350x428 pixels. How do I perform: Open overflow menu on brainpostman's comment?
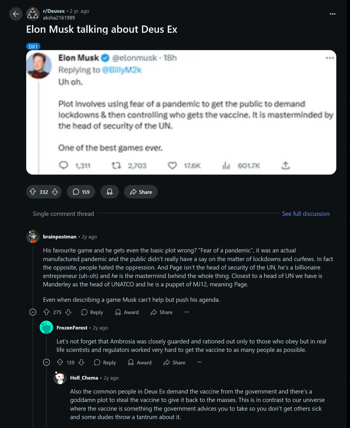186,312
